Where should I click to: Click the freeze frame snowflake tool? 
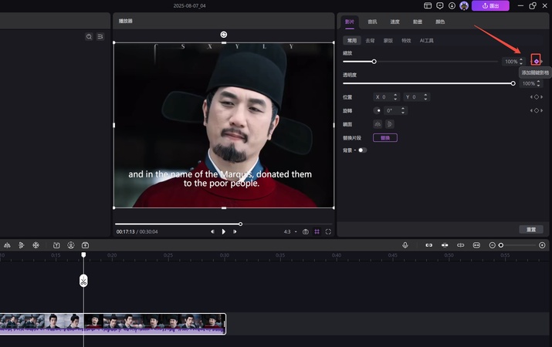(x=36, y=245)
